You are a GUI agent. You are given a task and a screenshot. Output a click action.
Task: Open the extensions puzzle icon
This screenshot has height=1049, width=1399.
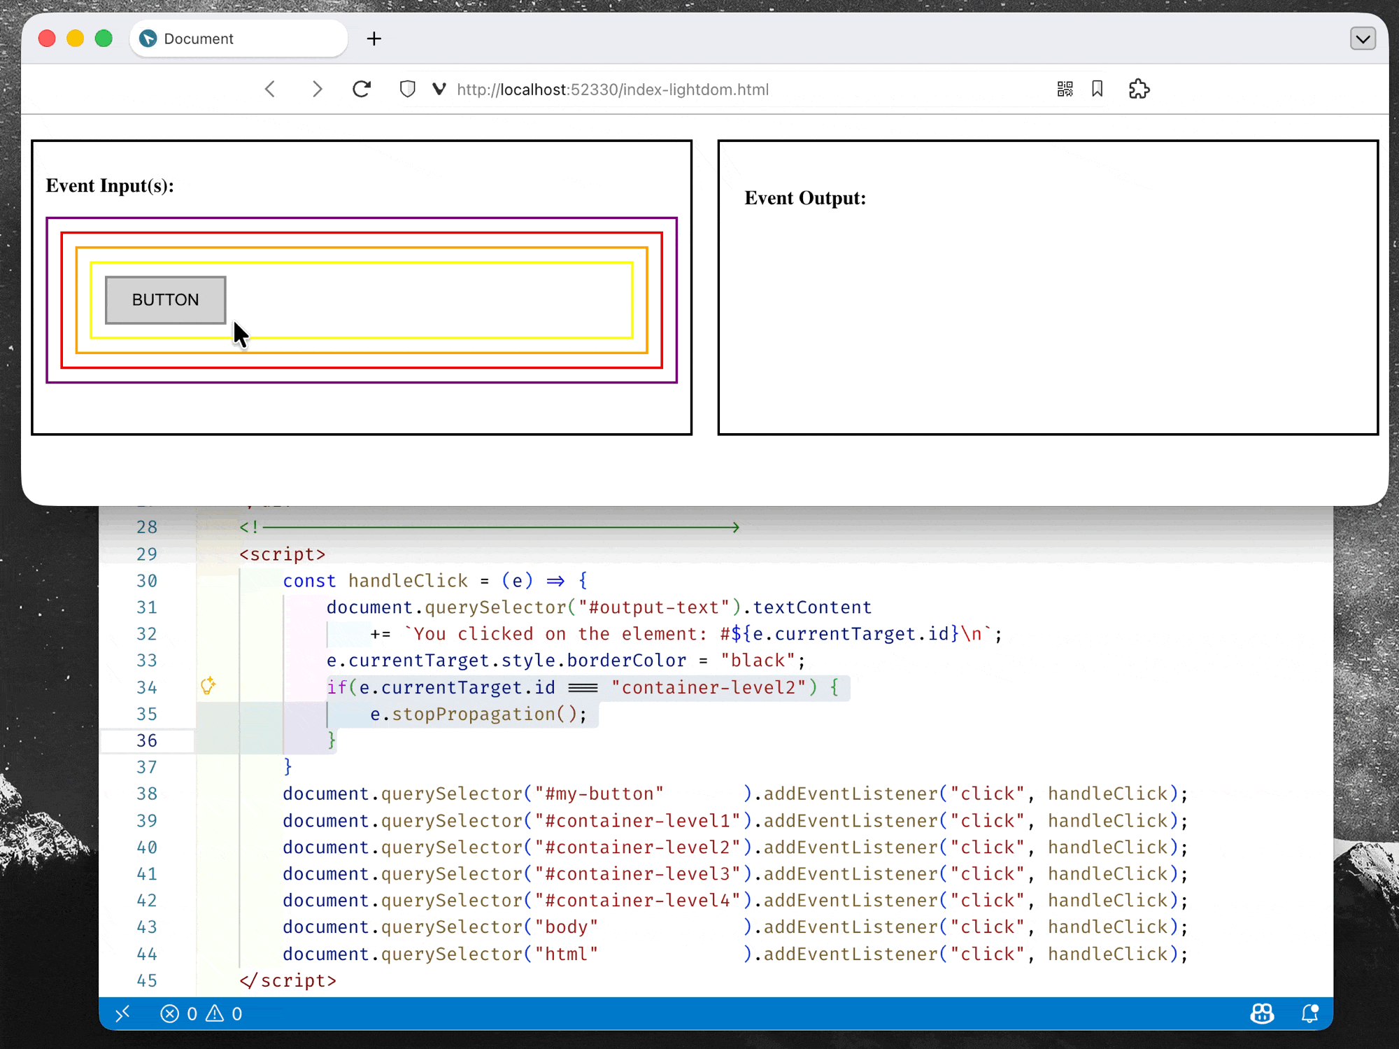1139,89
